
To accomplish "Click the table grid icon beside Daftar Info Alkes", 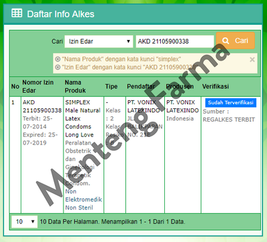I will click(x=17, y=13).
